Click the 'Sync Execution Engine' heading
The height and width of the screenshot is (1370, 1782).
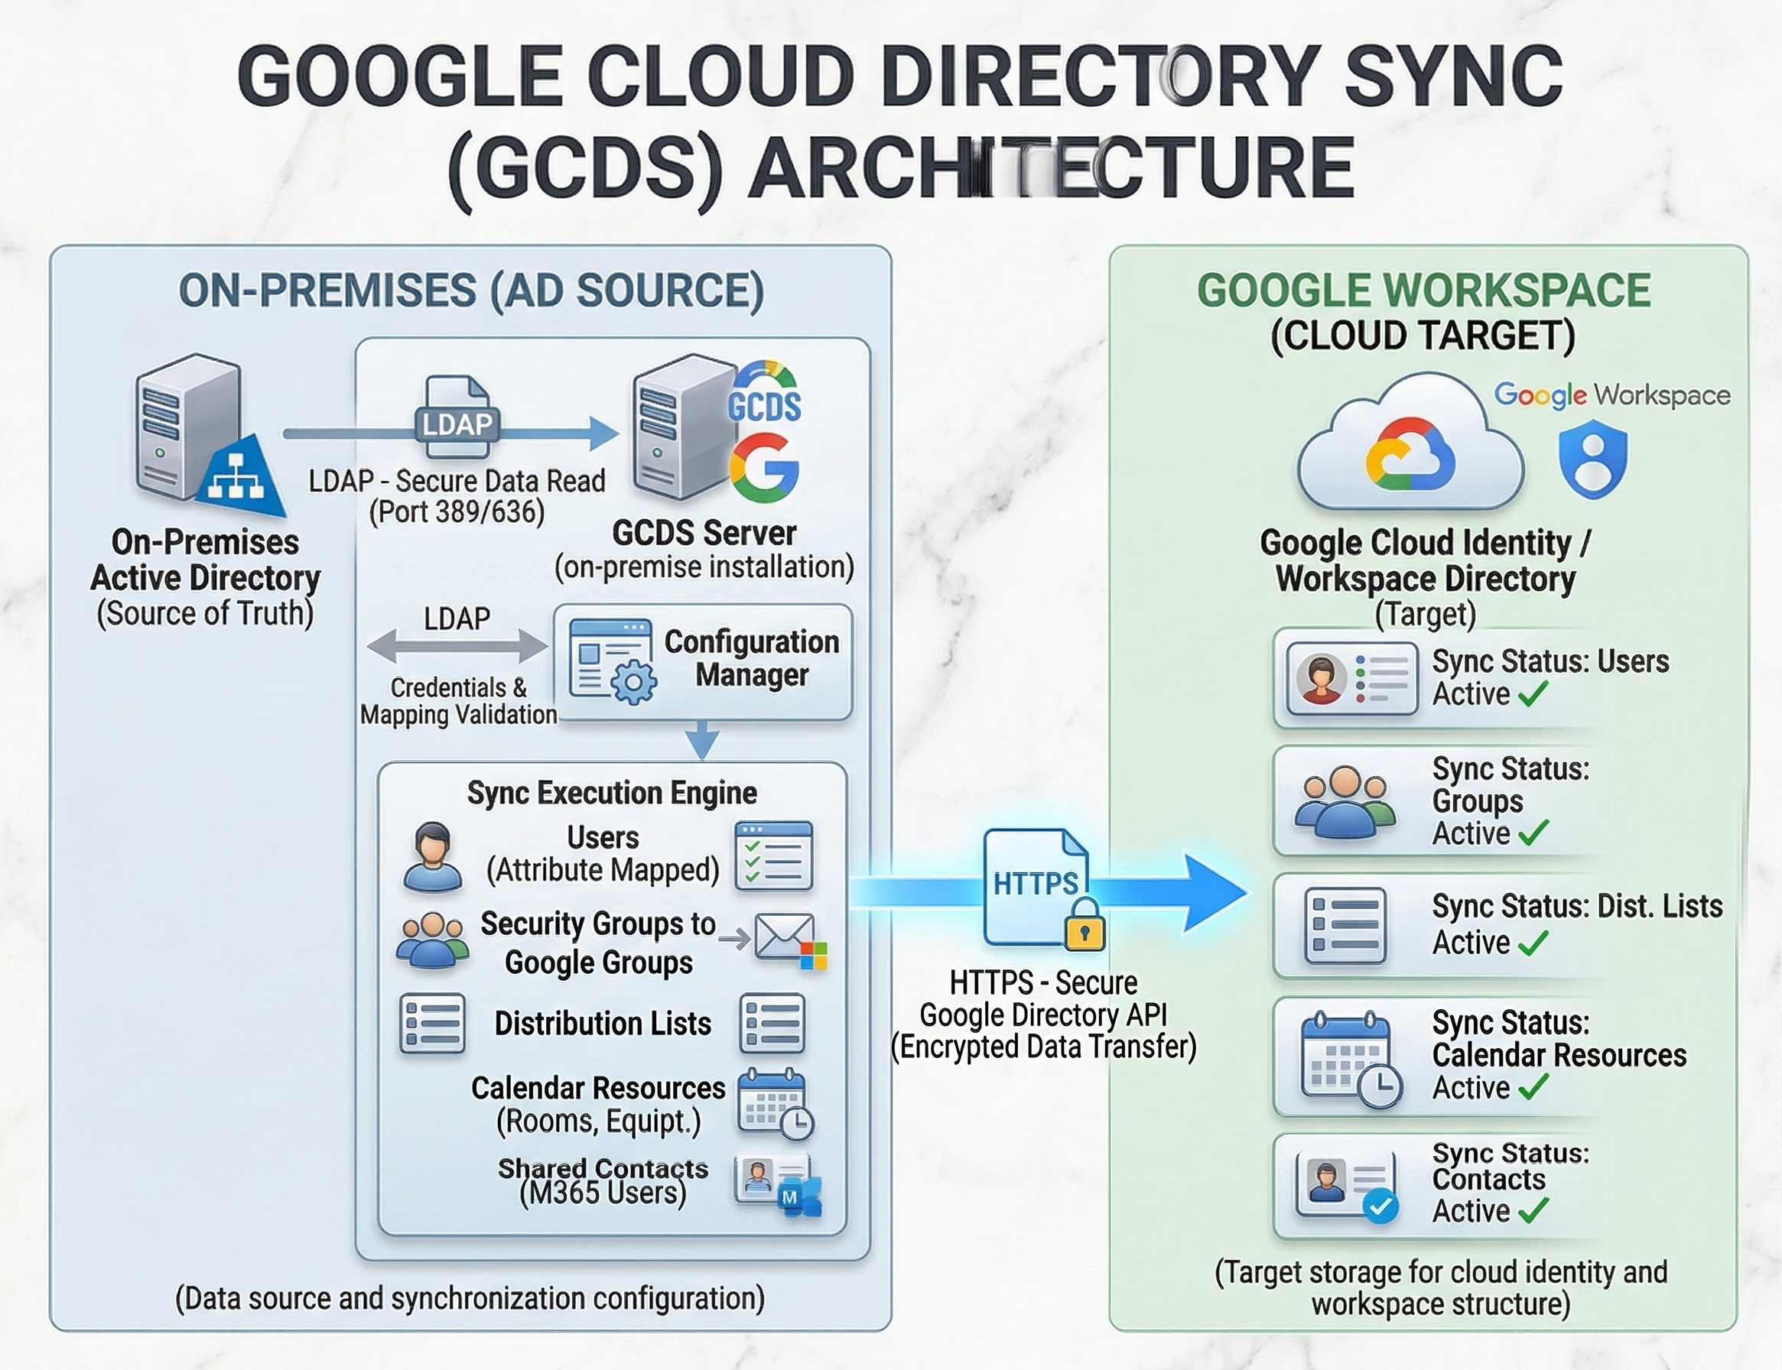[612, 793]
